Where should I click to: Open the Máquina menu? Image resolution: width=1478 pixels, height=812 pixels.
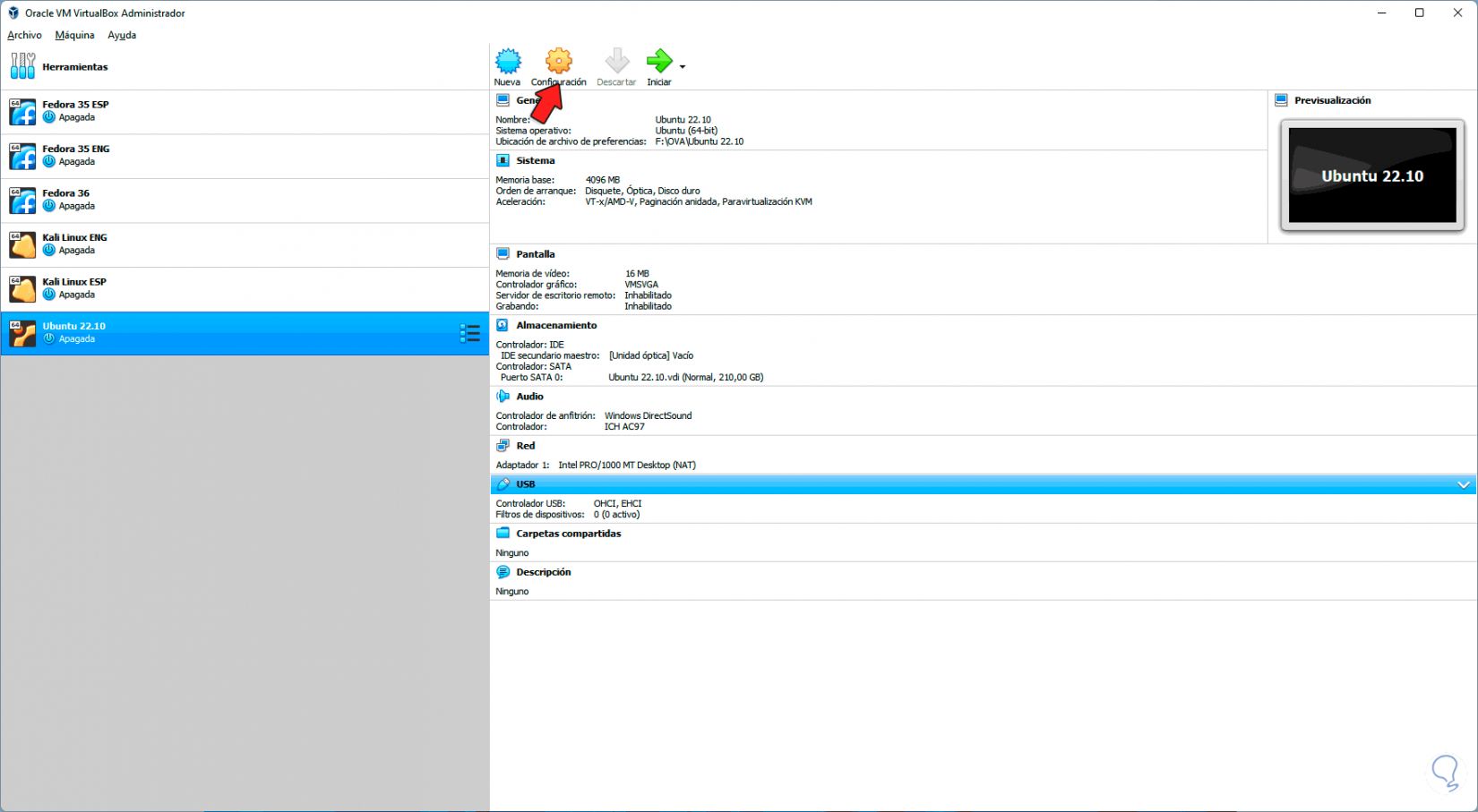pos(74,35)
